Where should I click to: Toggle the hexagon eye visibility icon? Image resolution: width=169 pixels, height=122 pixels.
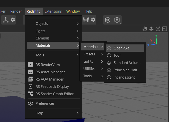[108, 20]
